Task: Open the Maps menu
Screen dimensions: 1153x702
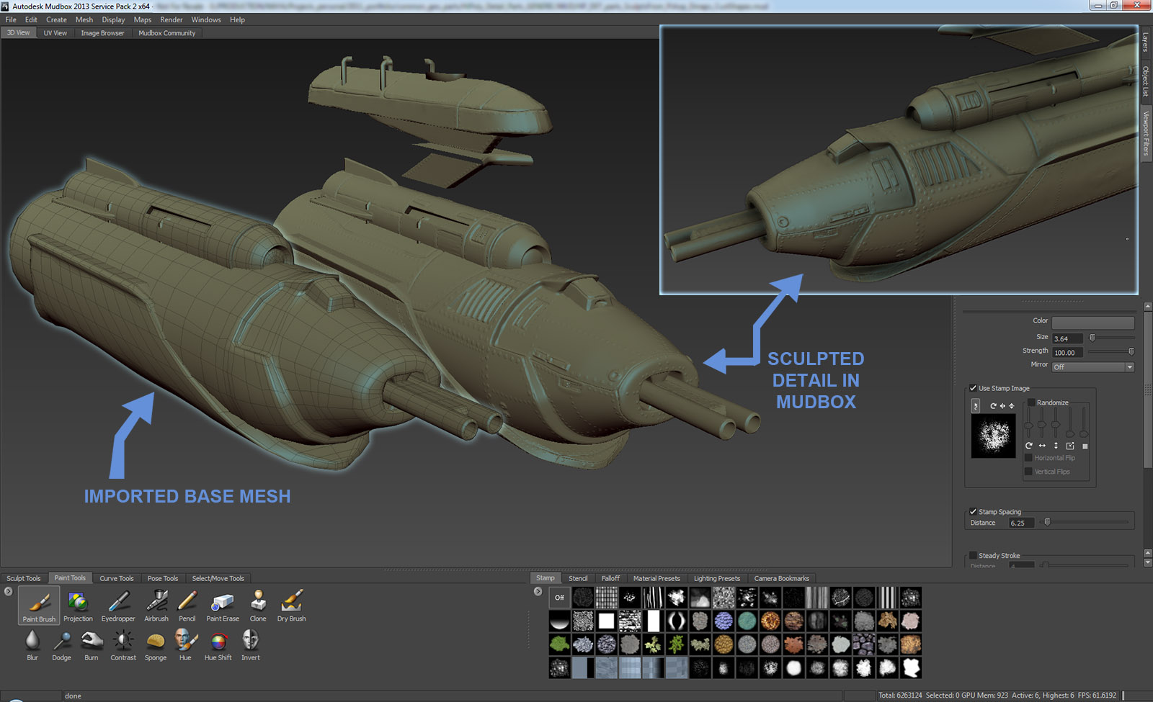Action: pos(143,19)
